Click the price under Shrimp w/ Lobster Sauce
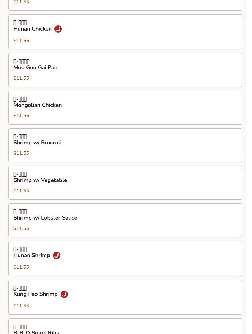Screen dimensions: 252x334 [21, 228]
